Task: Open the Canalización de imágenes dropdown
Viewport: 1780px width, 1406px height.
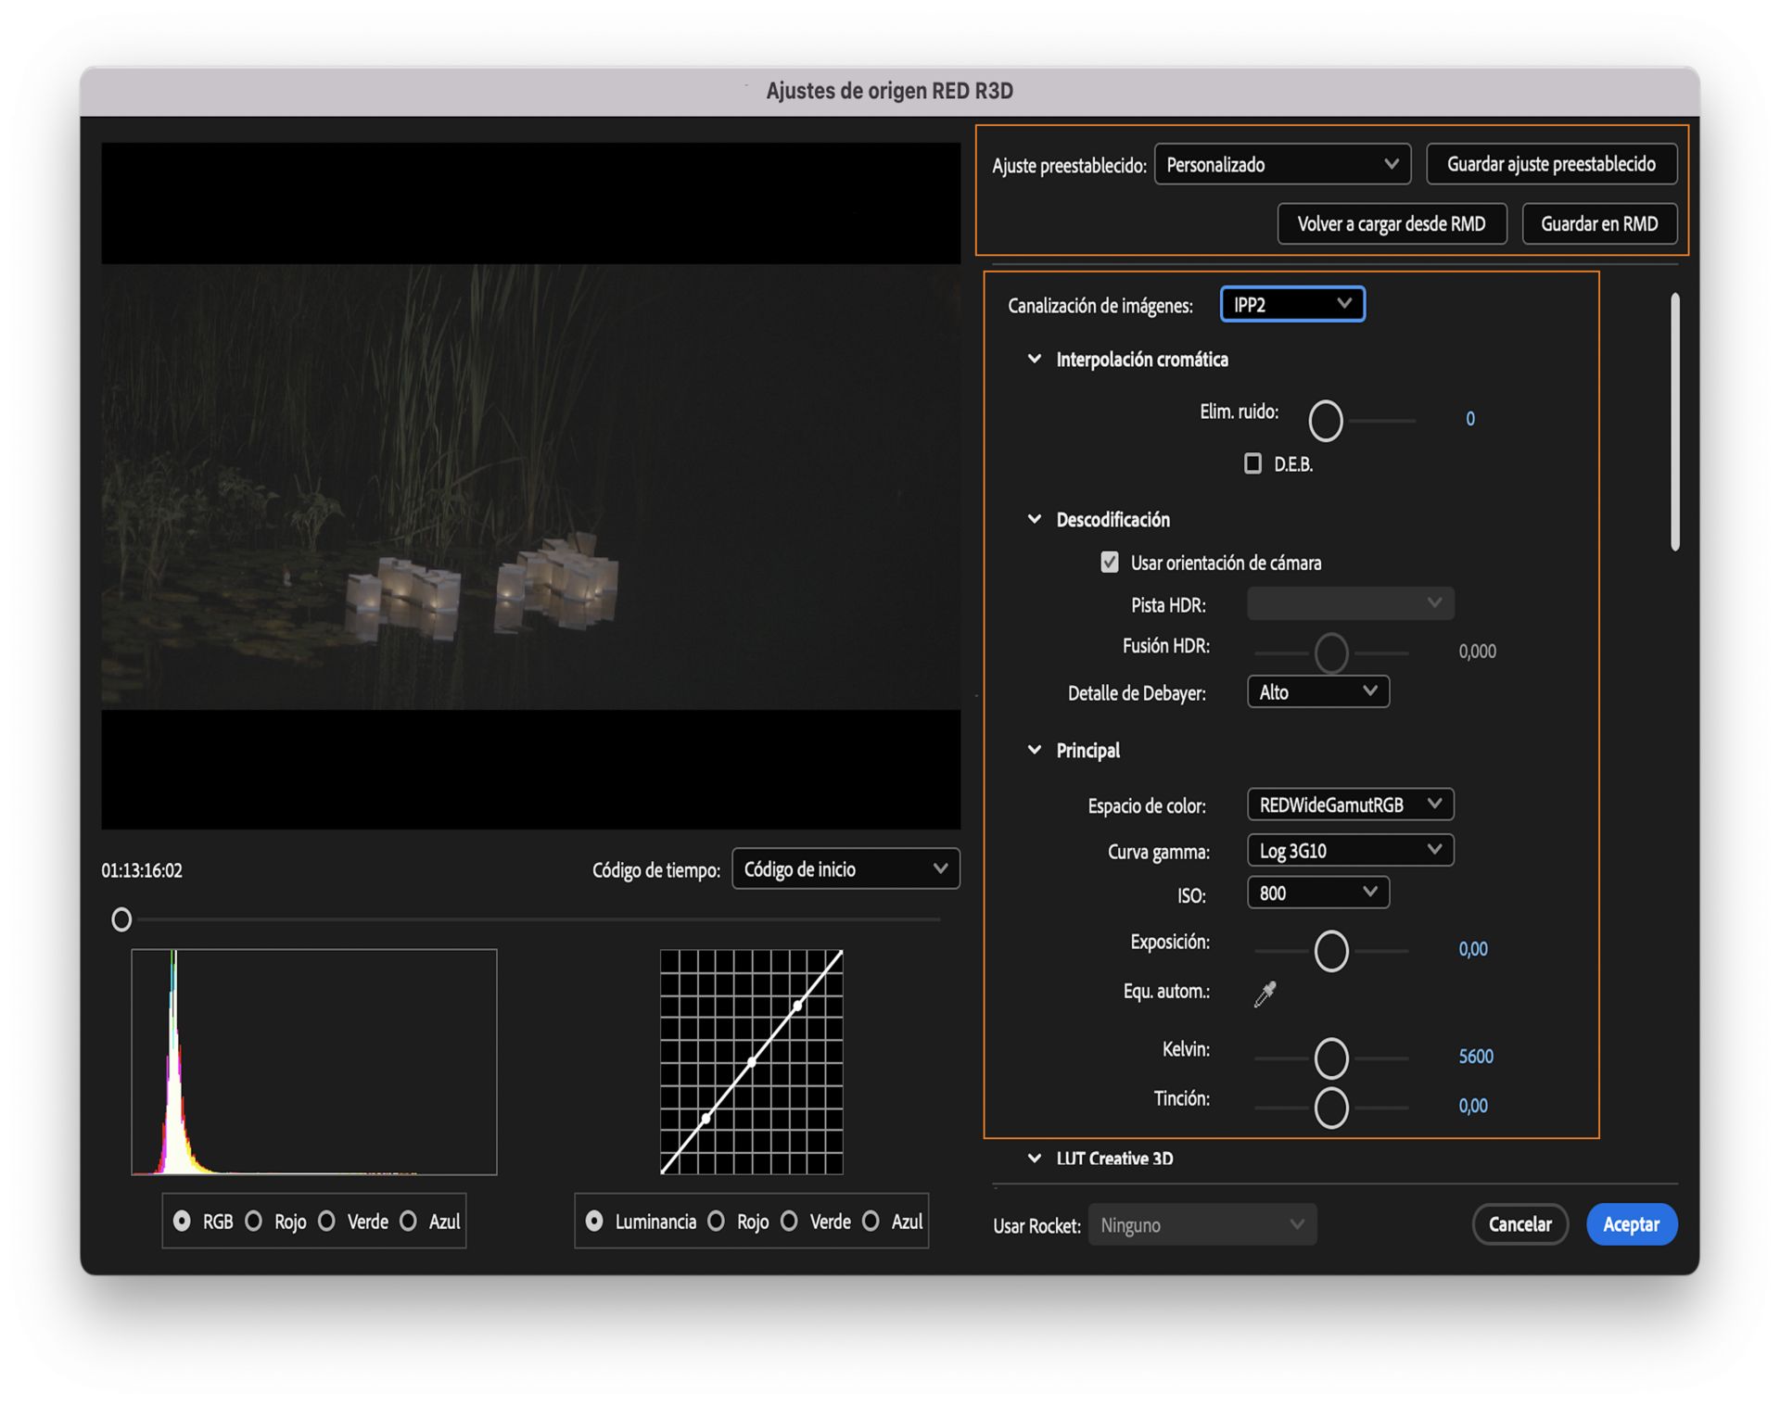Action: point(1291,305)
